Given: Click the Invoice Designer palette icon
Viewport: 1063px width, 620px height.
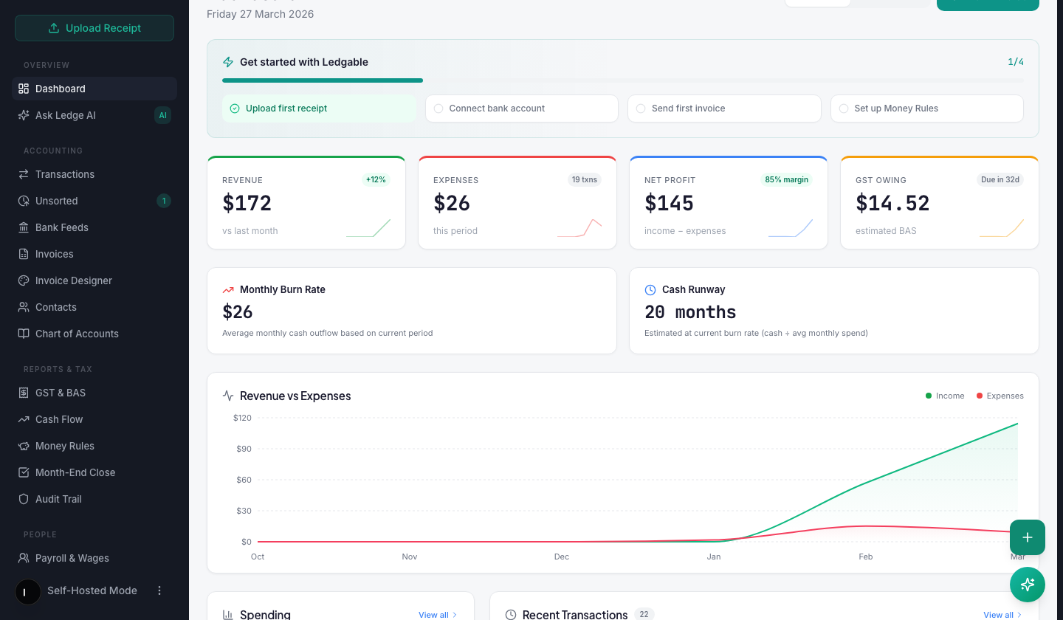Looking at the screenshot, I should click(24, 280).
